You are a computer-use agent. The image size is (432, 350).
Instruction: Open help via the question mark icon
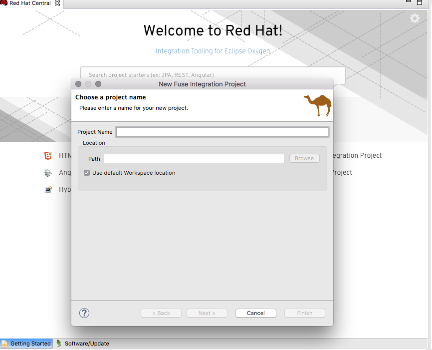click(x=84, y=313)
